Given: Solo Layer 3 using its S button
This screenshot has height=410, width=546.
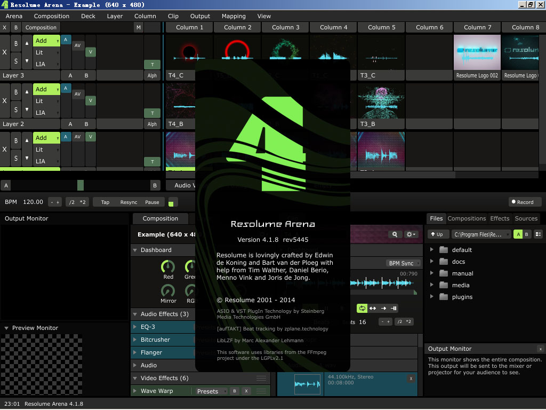Looking at the screenshot, I should click(15, 61).
